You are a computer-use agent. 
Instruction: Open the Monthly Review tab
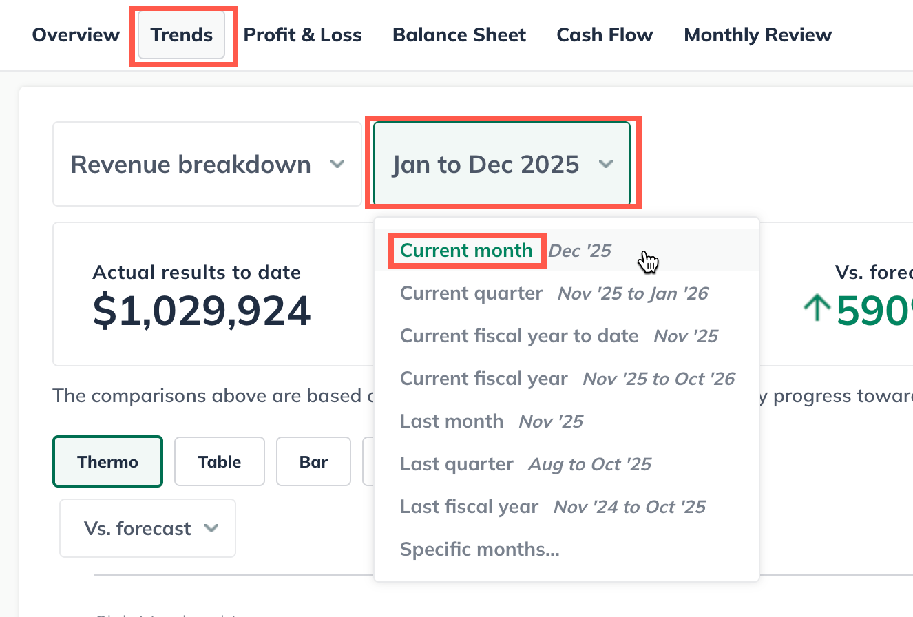[x=757, y=35]
